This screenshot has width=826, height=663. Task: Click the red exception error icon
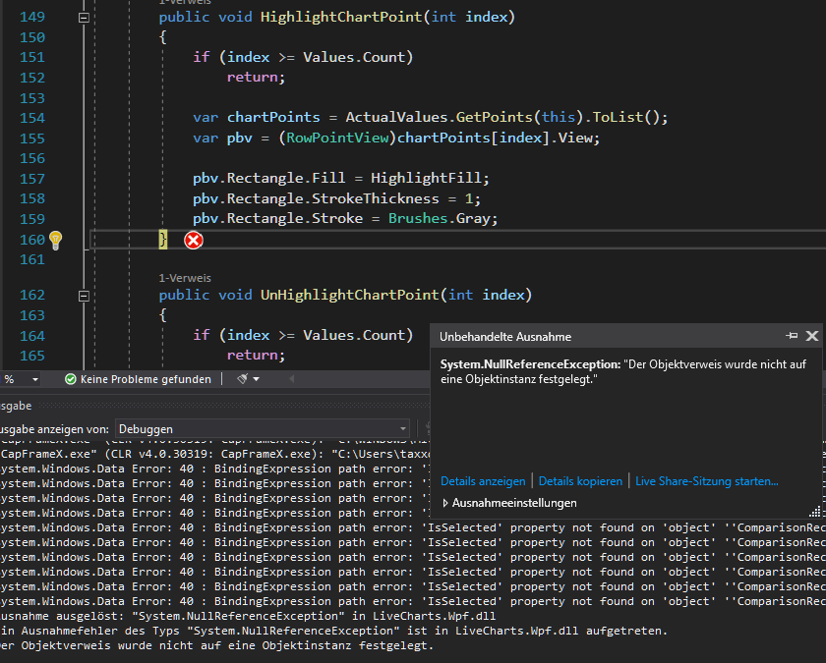coord(194,241)
